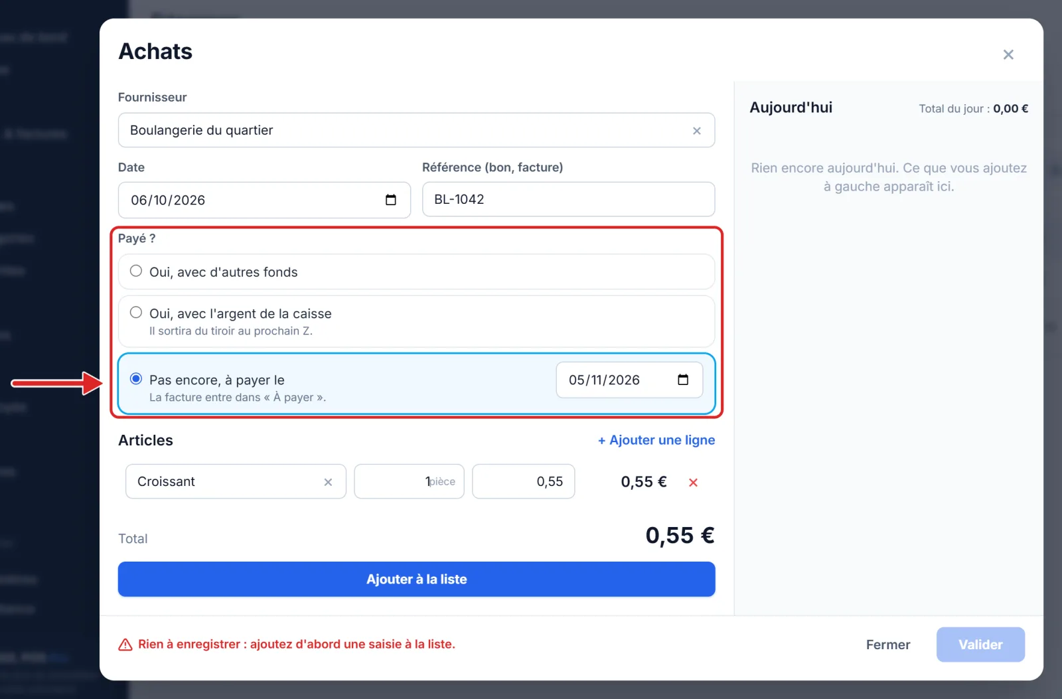Click the "Rien à enregistrer" error text

(x=297, y=644)
